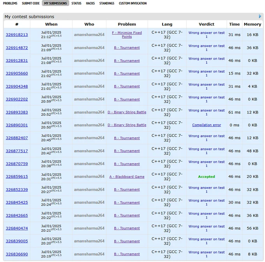Open submission 326877517
Image resolution: width=265 pixels, height=262 pixels.
(x=17, y=151)
